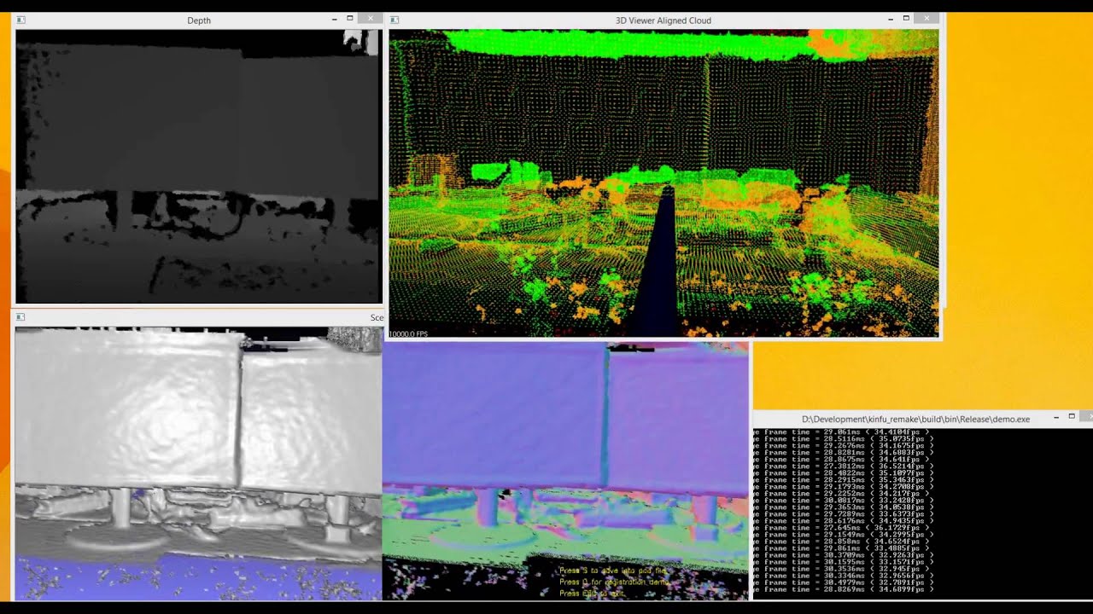The image size is (1093, 614).
Task: Minimize the 3D Viewer Aligned Cloud window
Action: coord(891,19)
